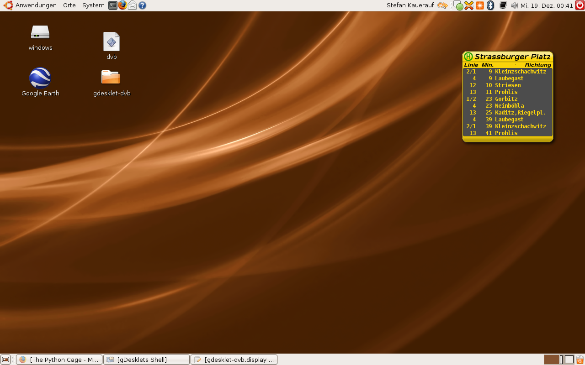
Task: Click the Richtung column header
Action: (538, 65)
